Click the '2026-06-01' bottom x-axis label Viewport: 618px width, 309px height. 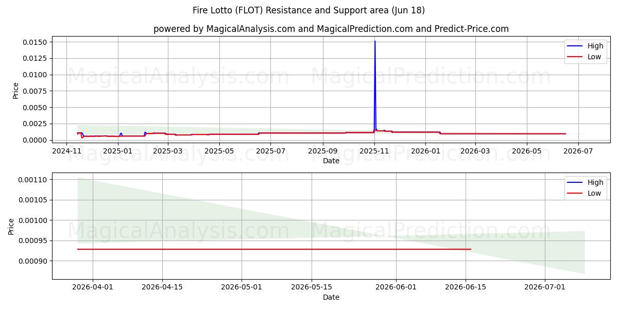(396, 287)
